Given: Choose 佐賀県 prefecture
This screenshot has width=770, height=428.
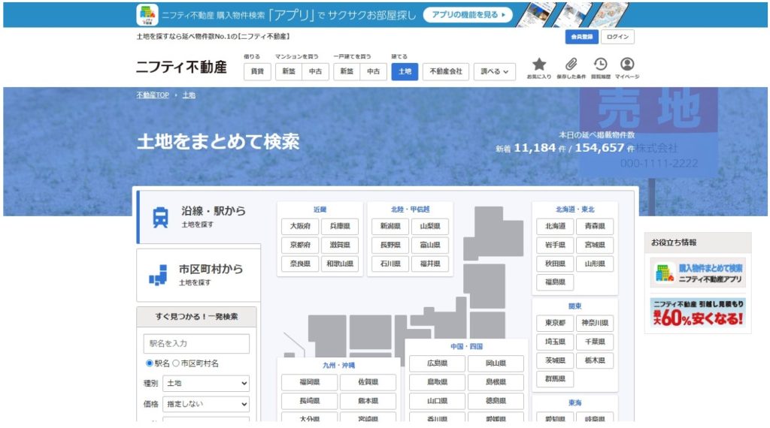Looking at the screenshot, I should [368, 382].
